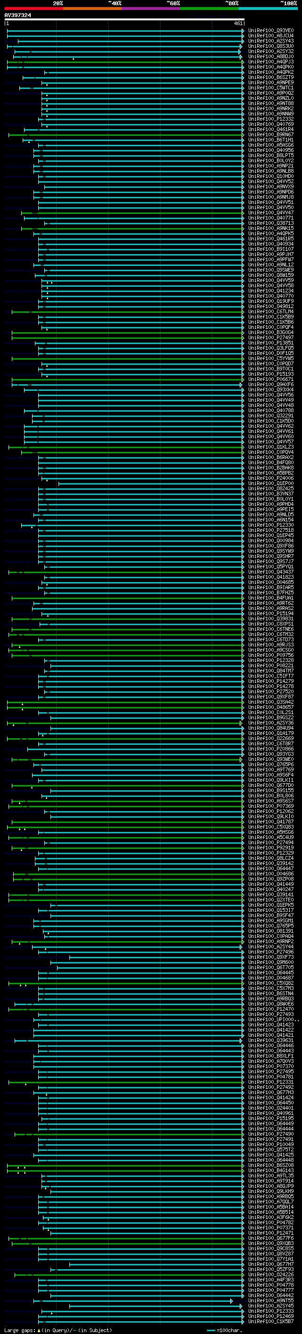Select hit label UniRef100_Q4VV47
The image size is (302, 1334).
270,213
